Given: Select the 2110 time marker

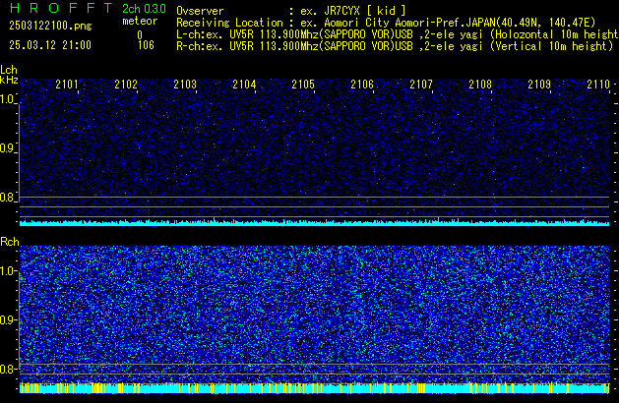Looking at the screenshot, I should (x=598, y=85).
